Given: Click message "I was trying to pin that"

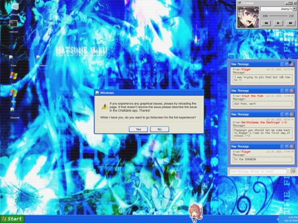Looking at the screenshot, I should [263, 79].
